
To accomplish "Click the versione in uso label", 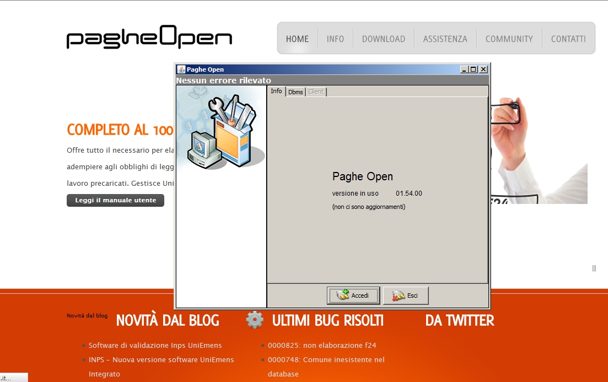I will (355, 193).
